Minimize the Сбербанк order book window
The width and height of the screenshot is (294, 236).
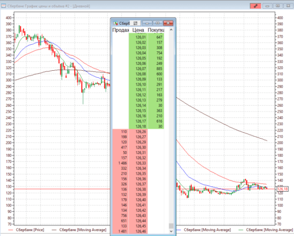[147, 23]
